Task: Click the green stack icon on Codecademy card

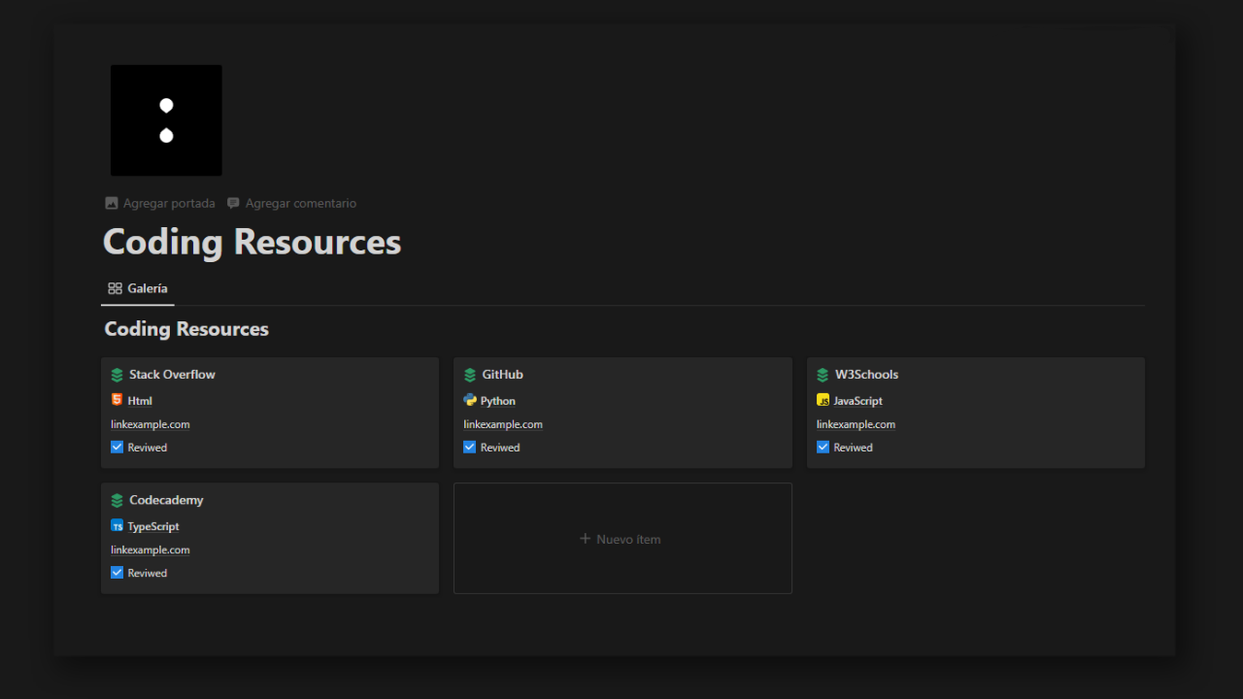Action: tap(118, 501)
